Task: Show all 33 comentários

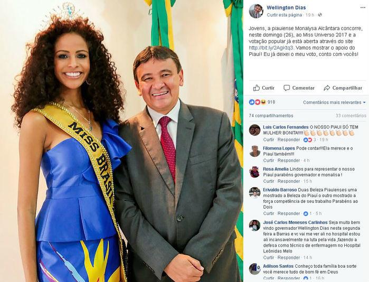Action: coord(351,116)
